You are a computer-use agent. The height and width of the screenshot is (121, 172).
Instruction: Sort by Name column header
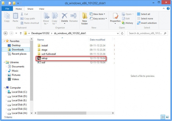tap(40, 40)
